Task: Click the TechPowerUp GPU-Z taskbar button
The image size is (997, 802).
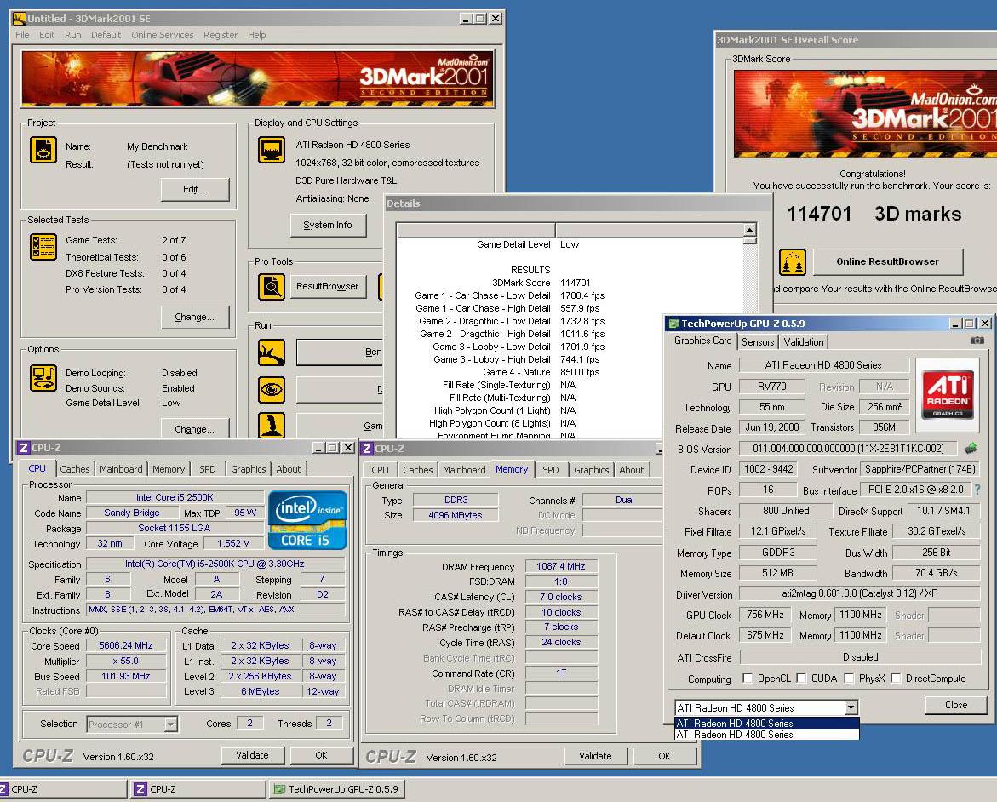Action: [x=336, y=789]
